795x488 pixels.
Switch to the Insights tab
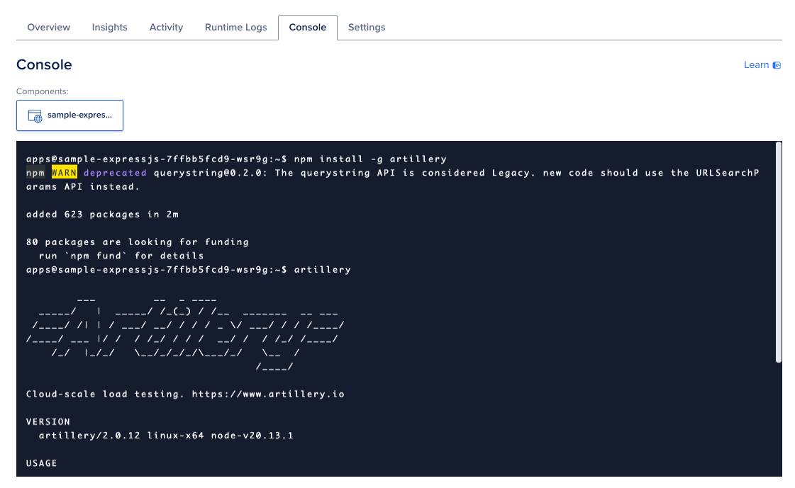tap(109, 28)
